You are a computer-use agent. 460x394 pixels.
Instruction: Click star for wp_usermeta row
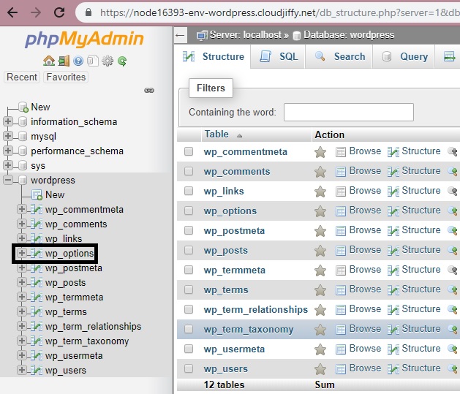tap(320, 349)
